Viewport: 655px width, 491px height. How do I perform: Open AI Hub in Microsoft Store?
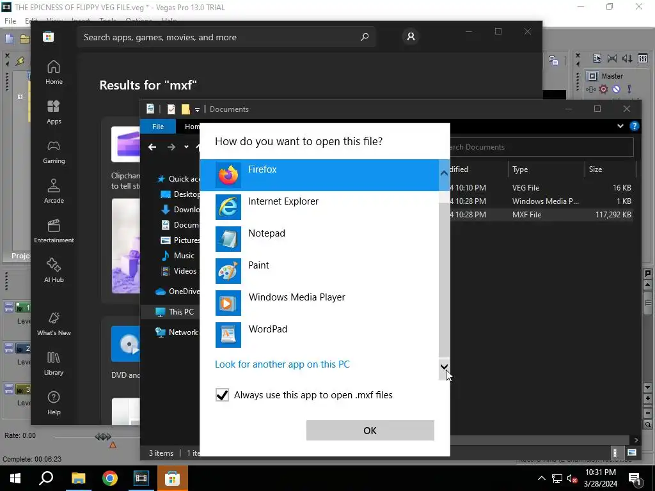54,271
